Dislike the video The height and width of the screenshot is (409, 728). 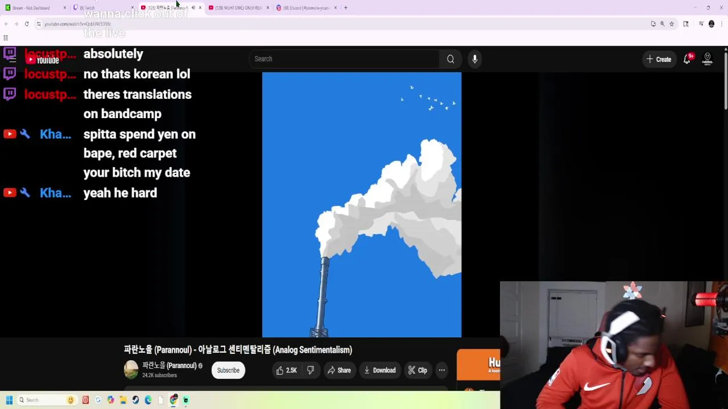[x=311, y=370]
